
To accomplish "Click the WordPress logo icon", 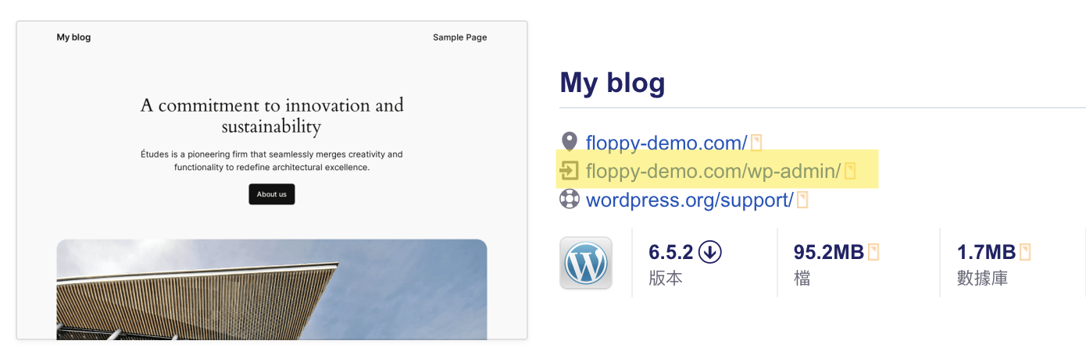I will point(586,264).
